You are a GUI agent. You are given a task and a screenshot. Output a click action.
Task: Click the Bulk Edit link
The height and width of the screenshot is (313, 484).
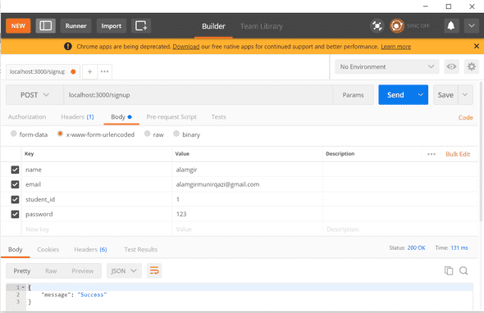coord(458,154)
